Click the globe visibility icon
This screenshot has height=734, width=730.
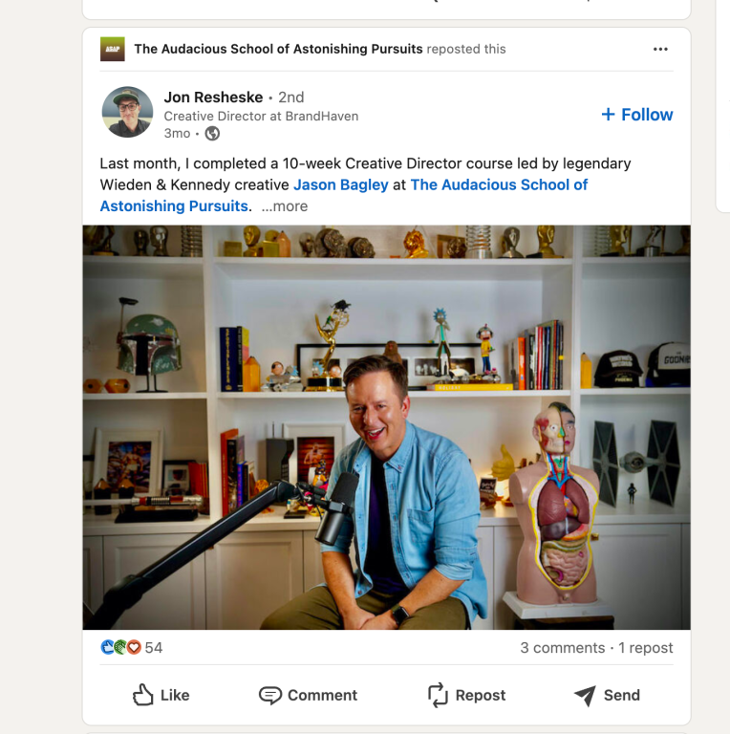click(212, 134)
